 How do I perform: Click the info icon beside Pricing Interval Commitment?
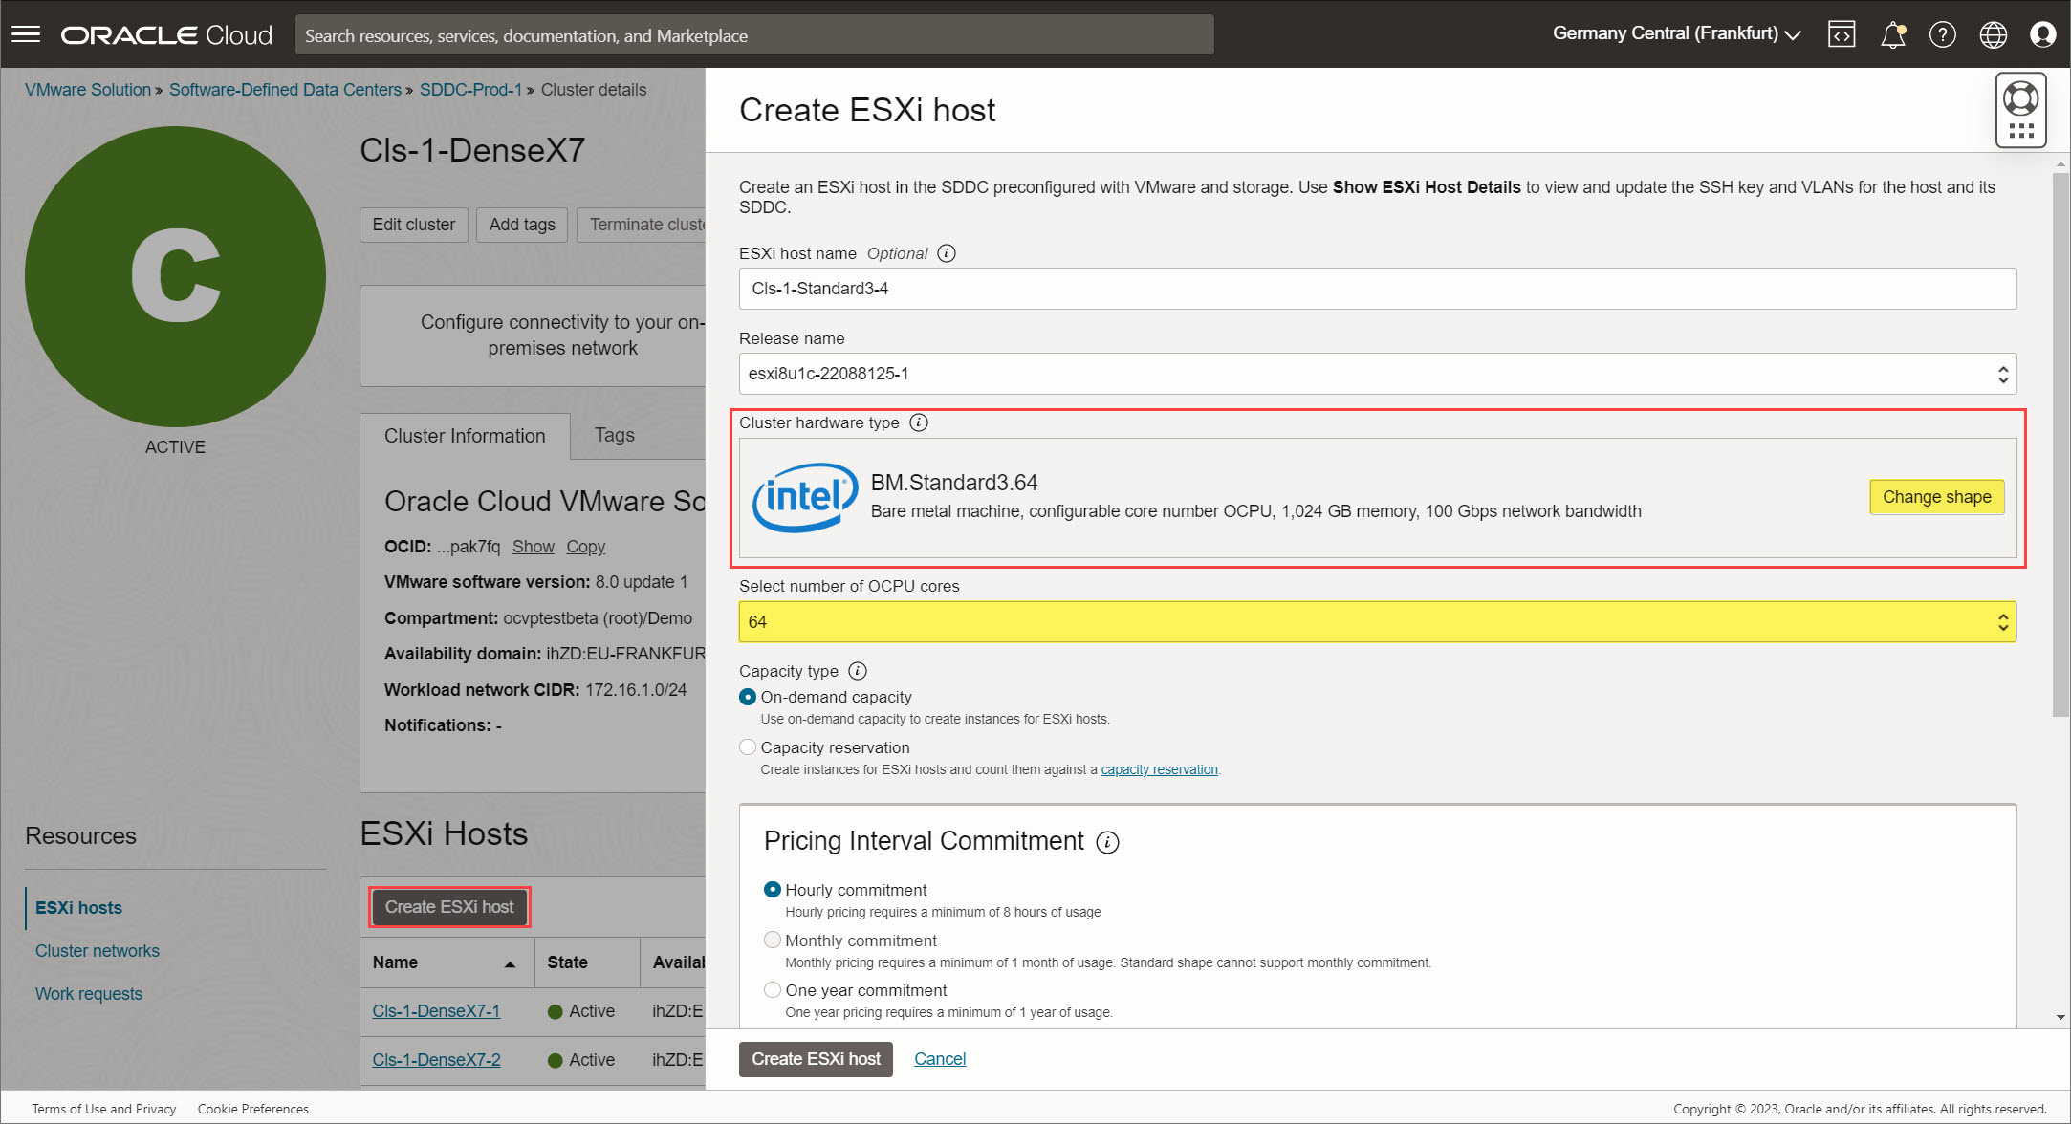pos(1107,843)
